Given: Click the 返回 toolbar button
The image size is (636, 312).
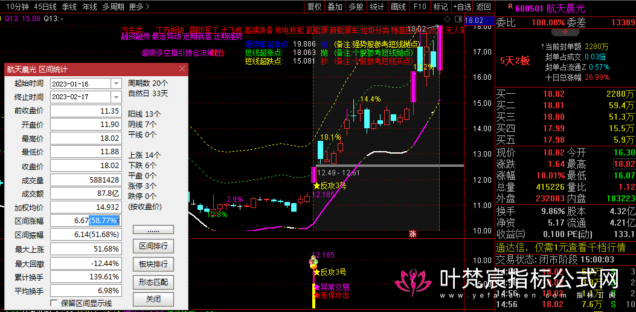Looking at the screenshot, I should (x=483, y=7).
